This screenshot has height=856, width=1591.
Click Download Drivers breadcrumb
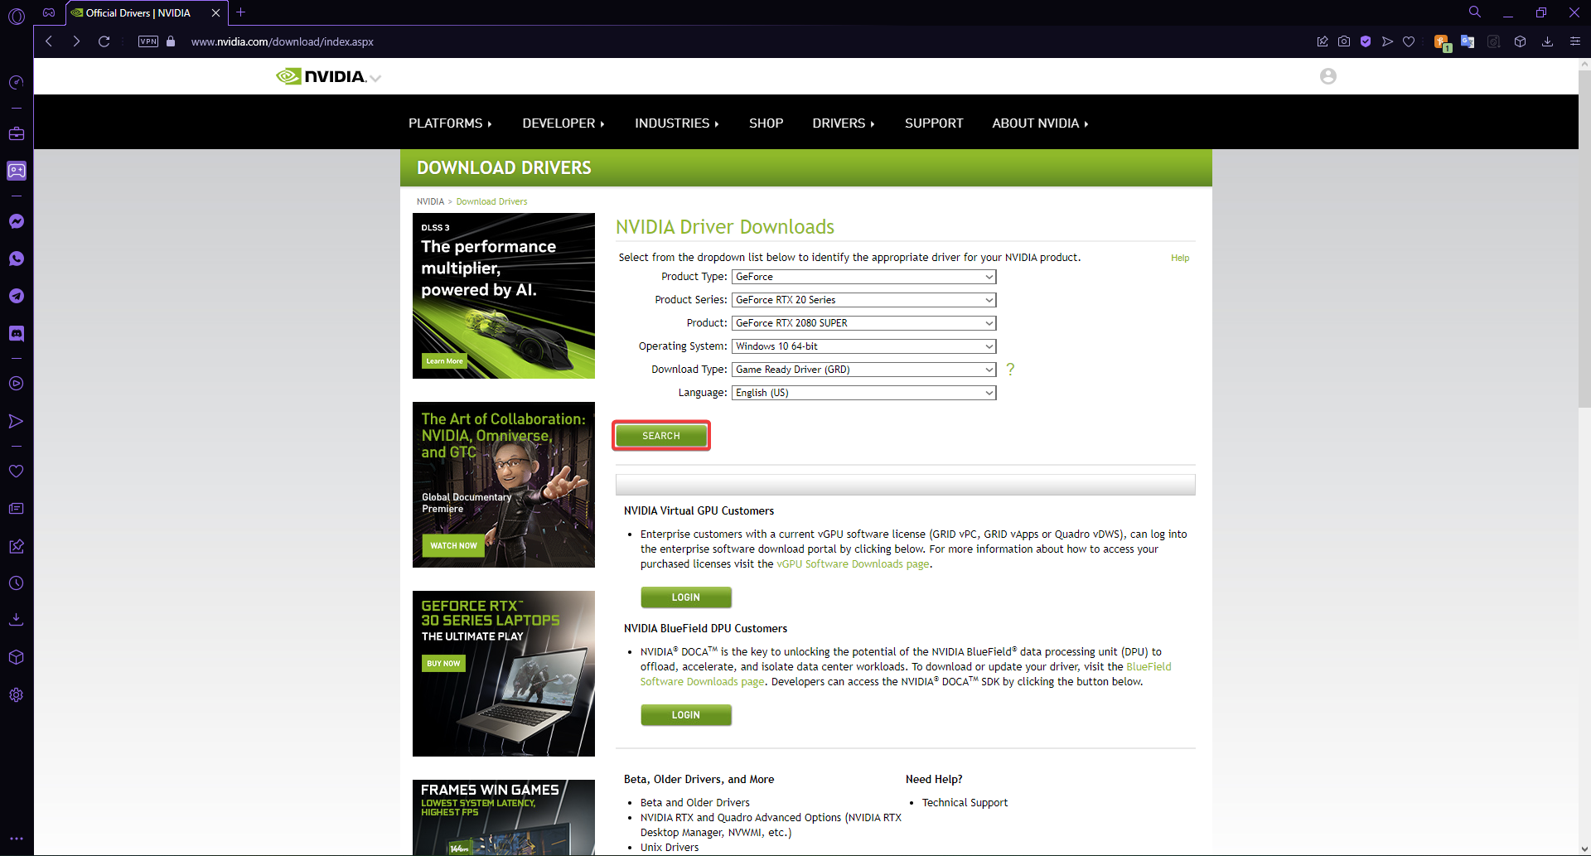[491, 202]
